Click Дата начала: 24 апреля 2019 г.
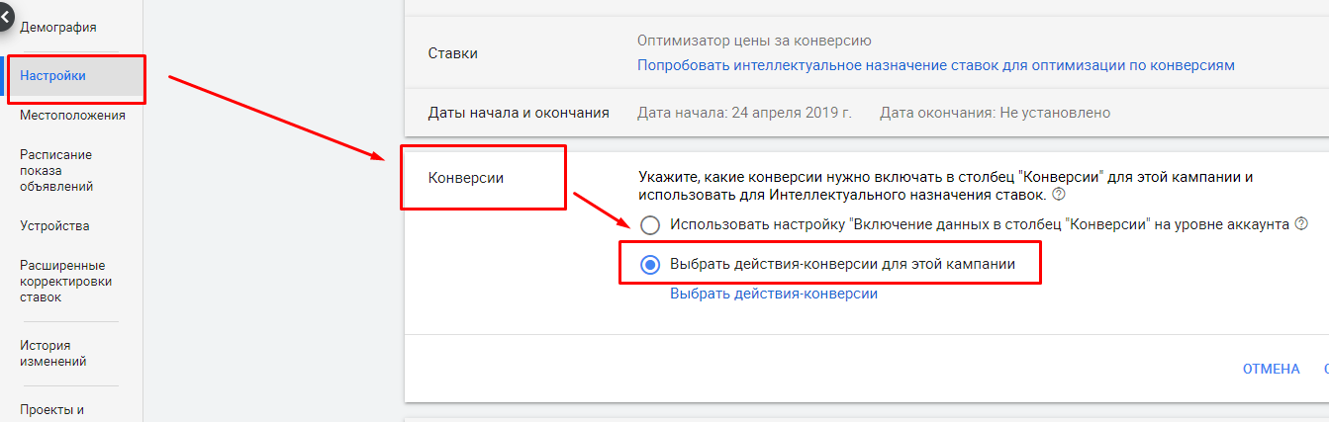Image resolution: width=1329 pixels, height=422 pixels. 744,113
